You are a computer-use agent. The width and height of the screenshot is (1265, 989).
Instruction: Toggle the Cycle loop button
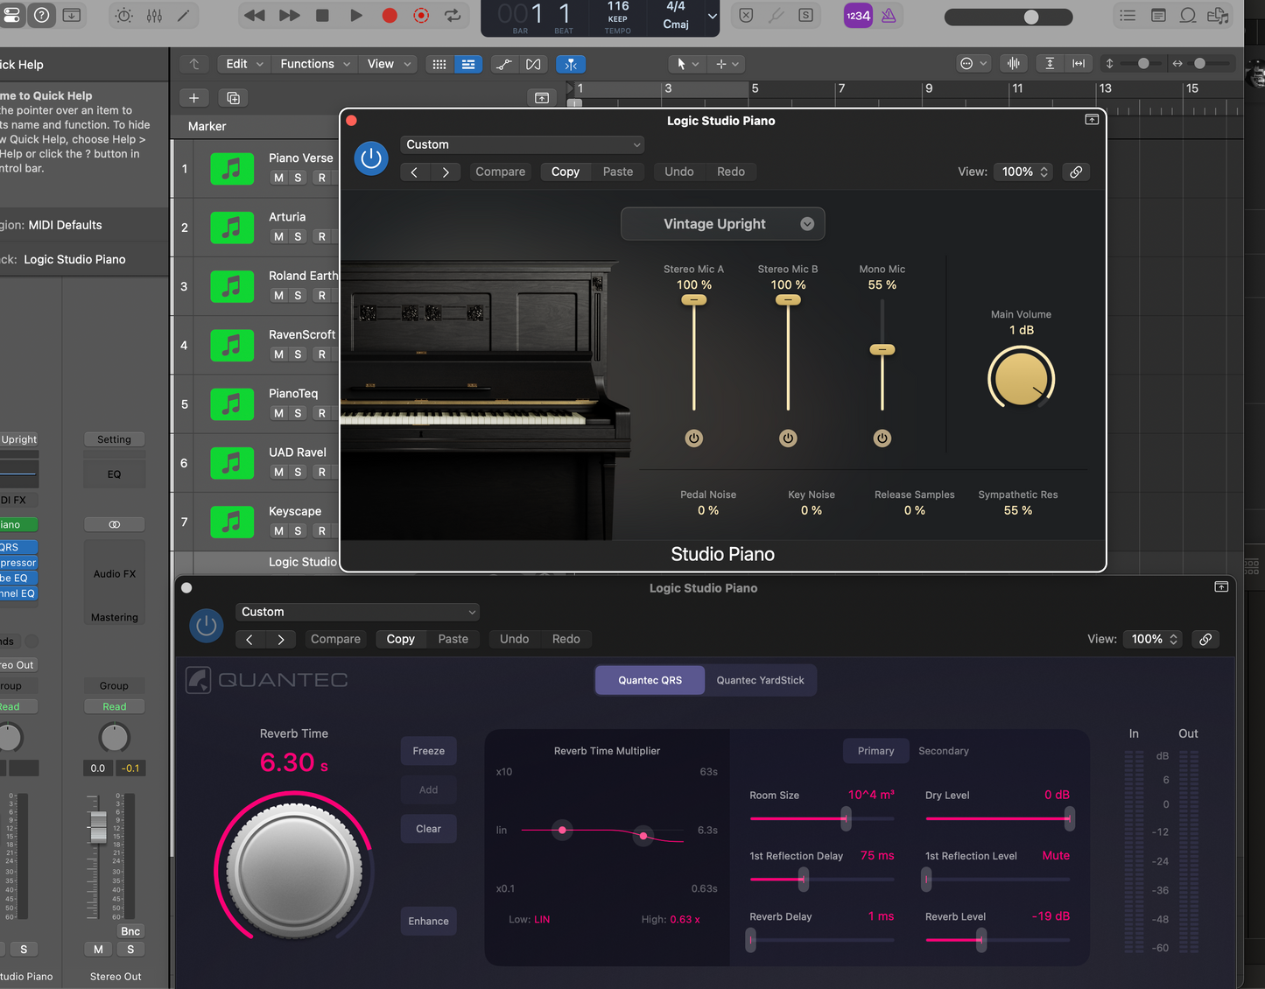point(453,16)
